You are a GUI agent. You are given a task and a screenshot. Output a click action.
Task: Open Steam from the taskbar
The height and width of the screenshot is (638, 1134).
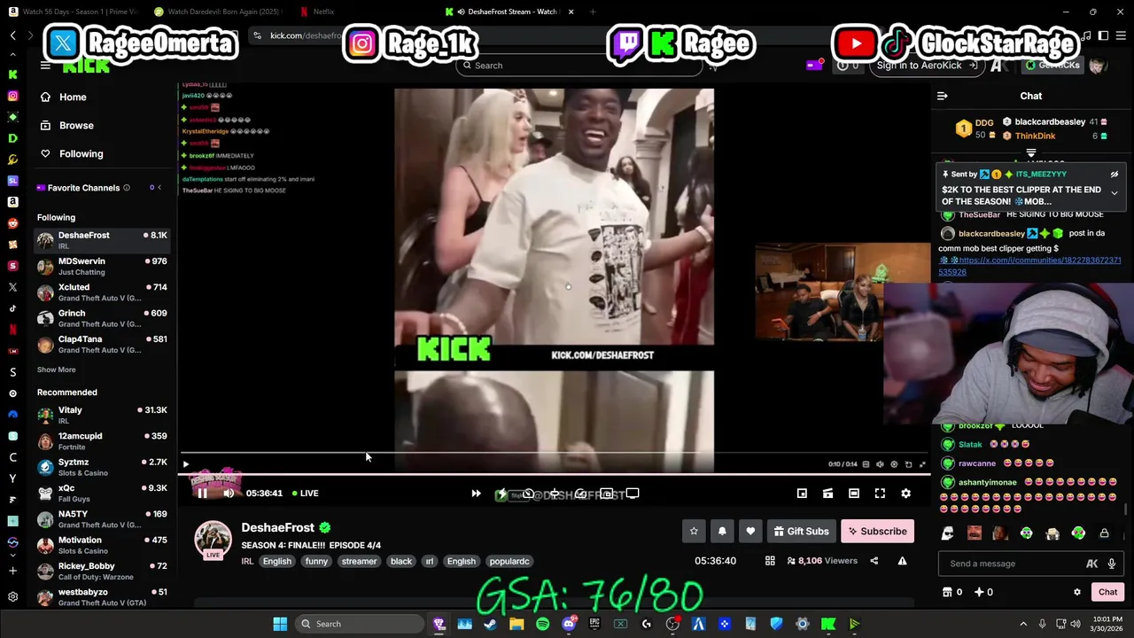coord(490,624)
